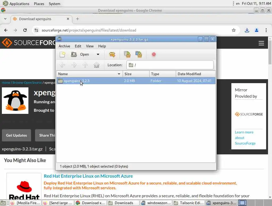Viewport: 272px width, 206px height.
Task: Open the System menu in top panel
Action: (x=54, y=4)
